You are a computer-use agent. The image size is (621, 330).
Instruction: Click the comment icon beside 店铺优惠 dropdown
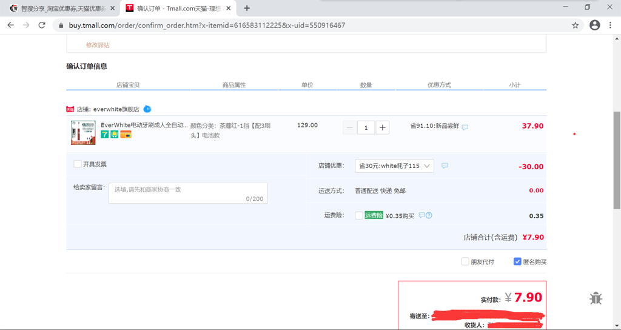click(445, 166)
